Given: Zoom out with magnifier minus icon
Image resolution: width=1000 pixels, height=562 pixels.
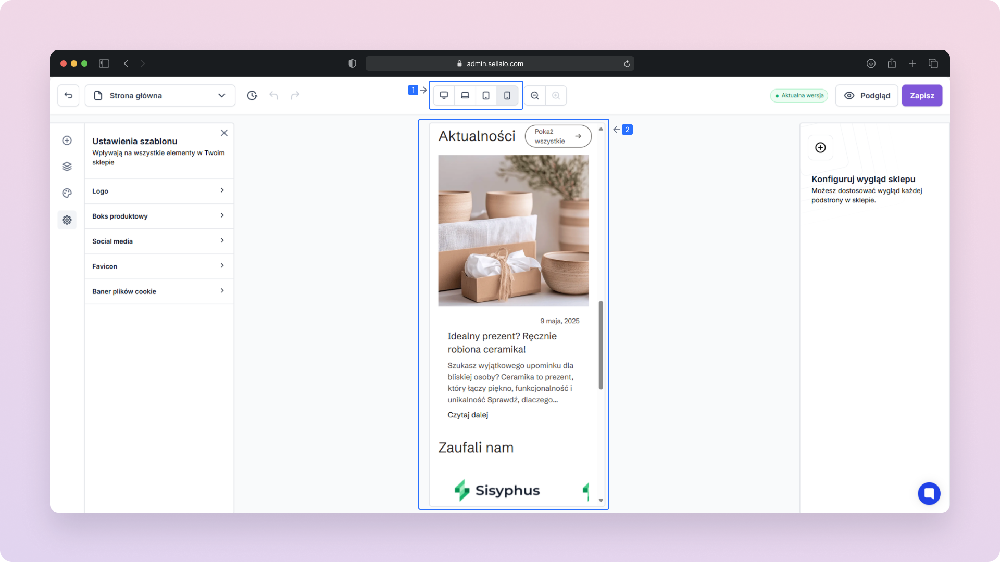Looking at the screenshot, I should (x=535, y=95).
